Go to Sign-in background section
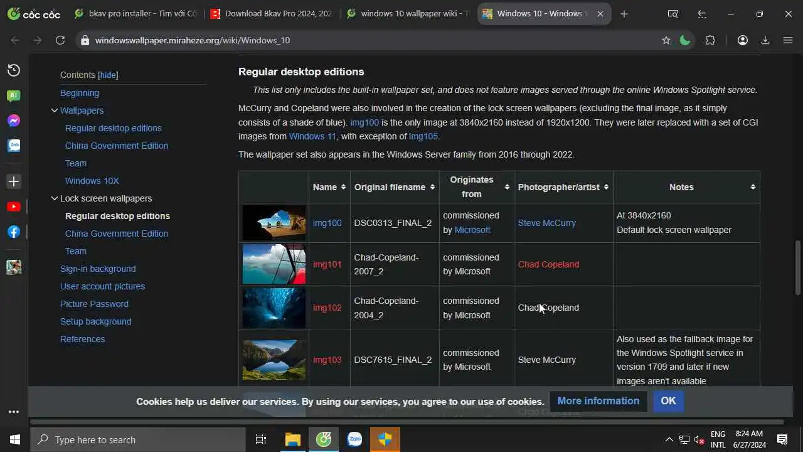The image size is (803, 452). click(x=98, y=269)
